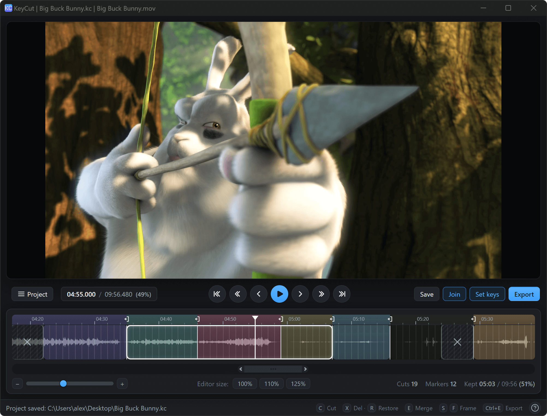The height and width of the screenshot is (416, 547).
Task: Click the video preview frame
Action: 273,150
